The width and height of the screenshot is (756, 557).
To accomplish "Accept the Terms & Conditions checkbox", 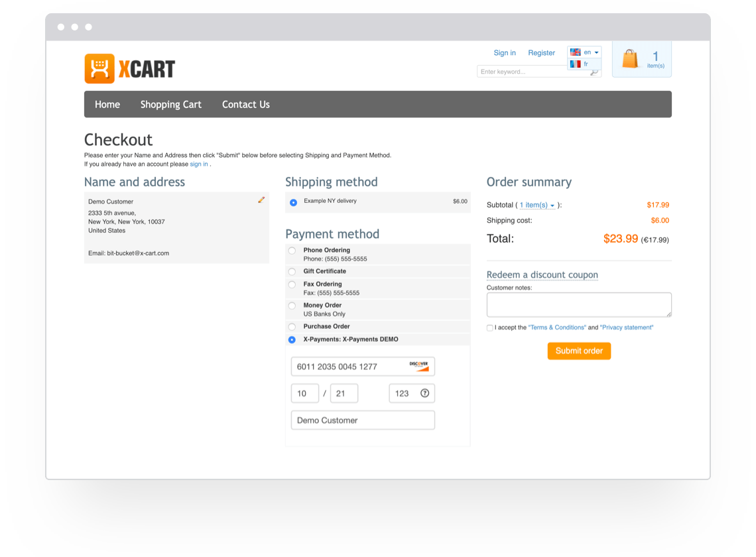I will [x=489, y=328].
